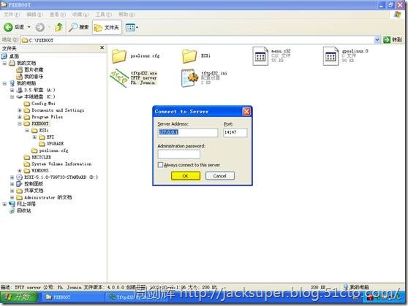Image resolution: width=408 pixels, height=306 pixels.
Task: Collapse the My Computer tree node
Action: pos(4,83)
